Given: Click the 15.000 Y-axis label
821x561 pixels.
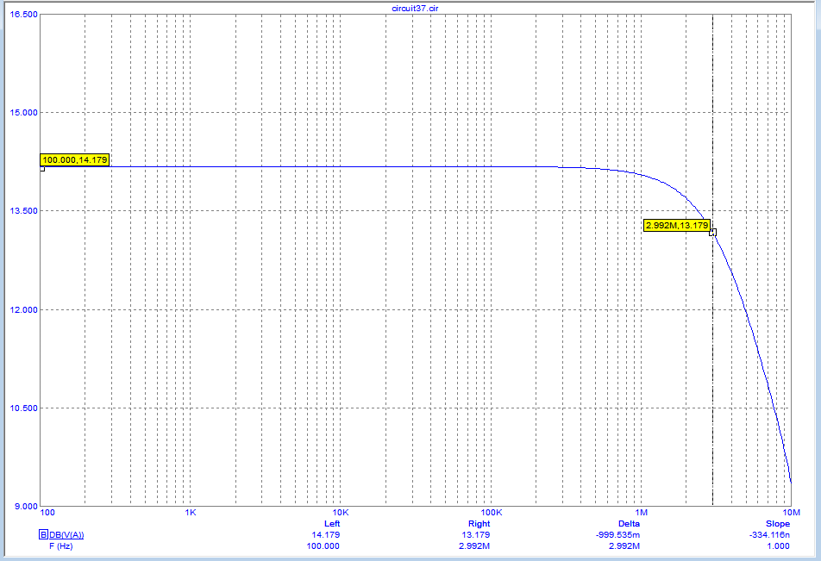Looking at the screenshot, I should coord(24,113).
